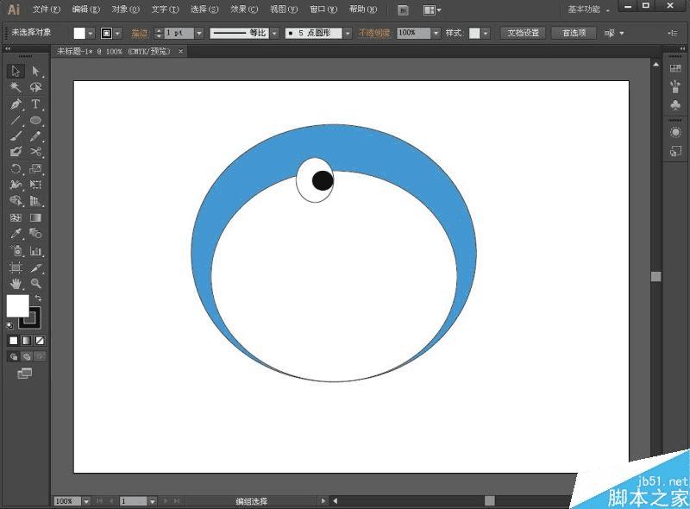Select the Hand tool
The image size is (690, 509).
tap(16, 283)
